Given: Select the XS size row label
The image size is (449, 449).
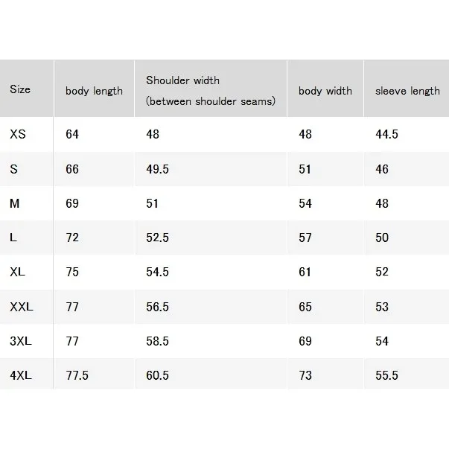Looking at the screenshot, I should coord(18,134).
